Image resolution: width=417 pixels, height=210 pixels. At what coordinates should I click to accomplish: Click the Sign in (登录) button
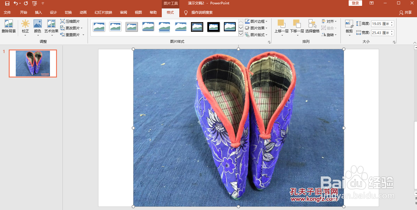(355, 3)
